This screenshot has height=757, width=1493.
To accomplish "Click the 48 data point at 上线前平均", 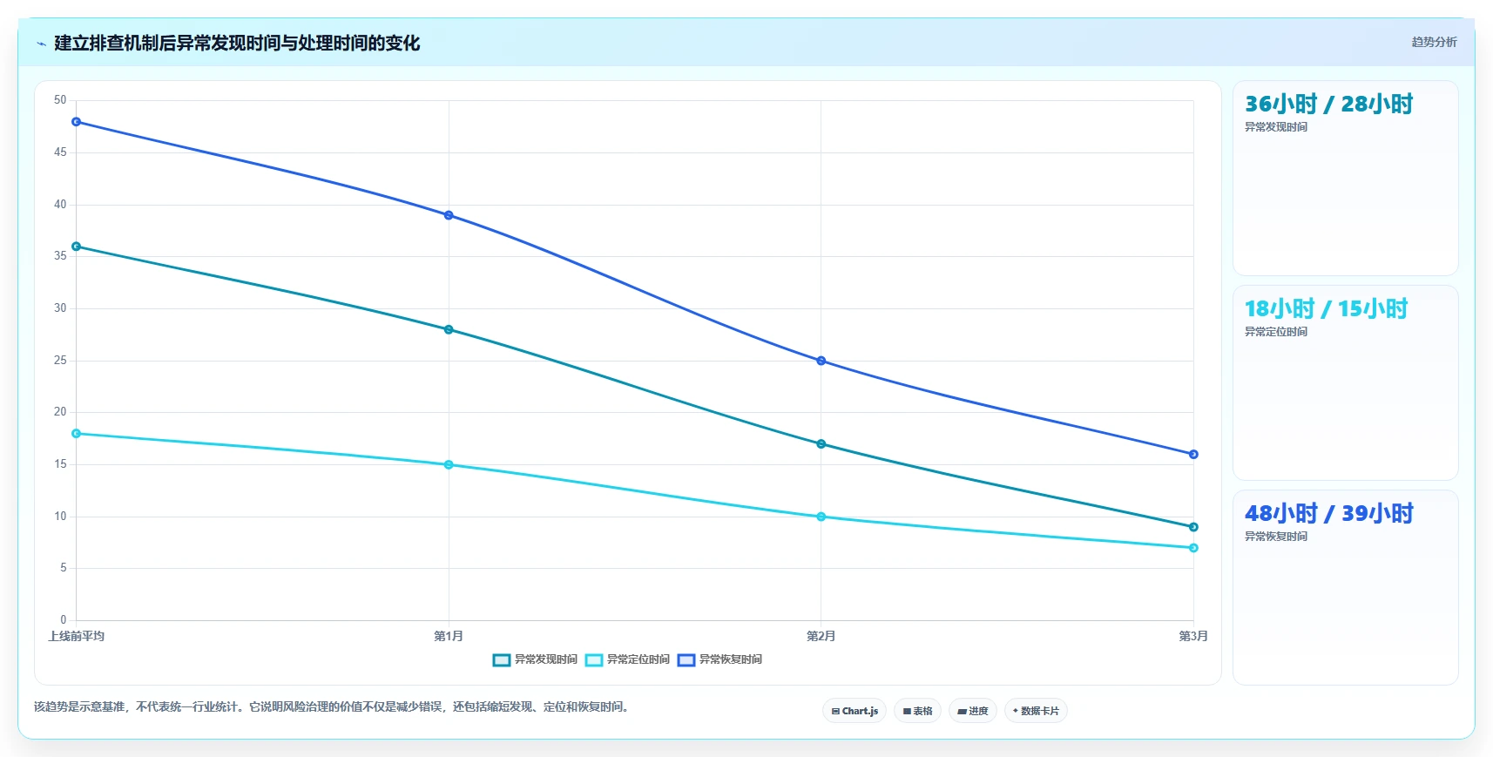I will click(77, 122).
